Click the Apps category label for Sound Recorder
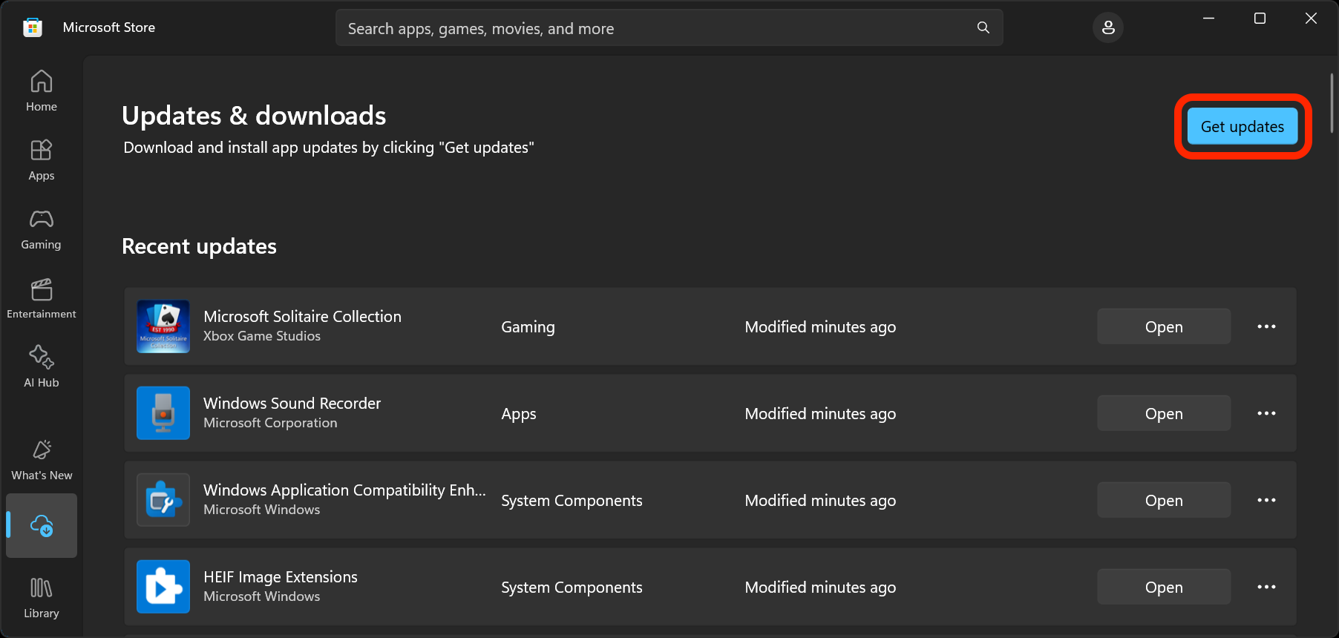Viewport: 1339px width, 638px height. 518,414
